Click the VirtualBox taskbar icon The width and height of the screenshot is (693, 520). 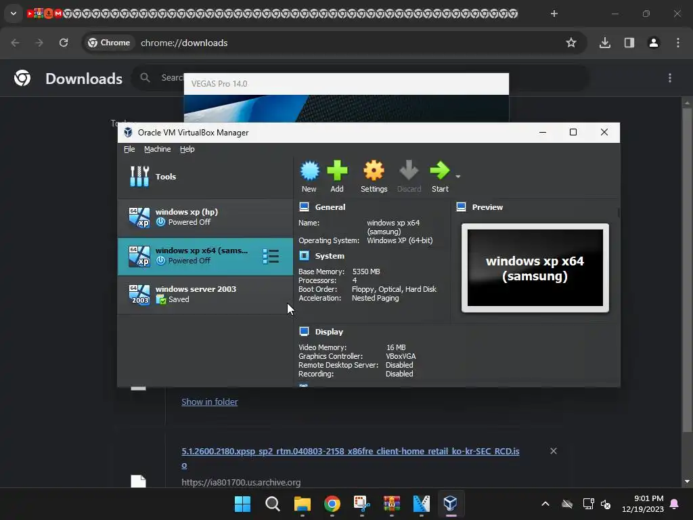pos(450,504)
